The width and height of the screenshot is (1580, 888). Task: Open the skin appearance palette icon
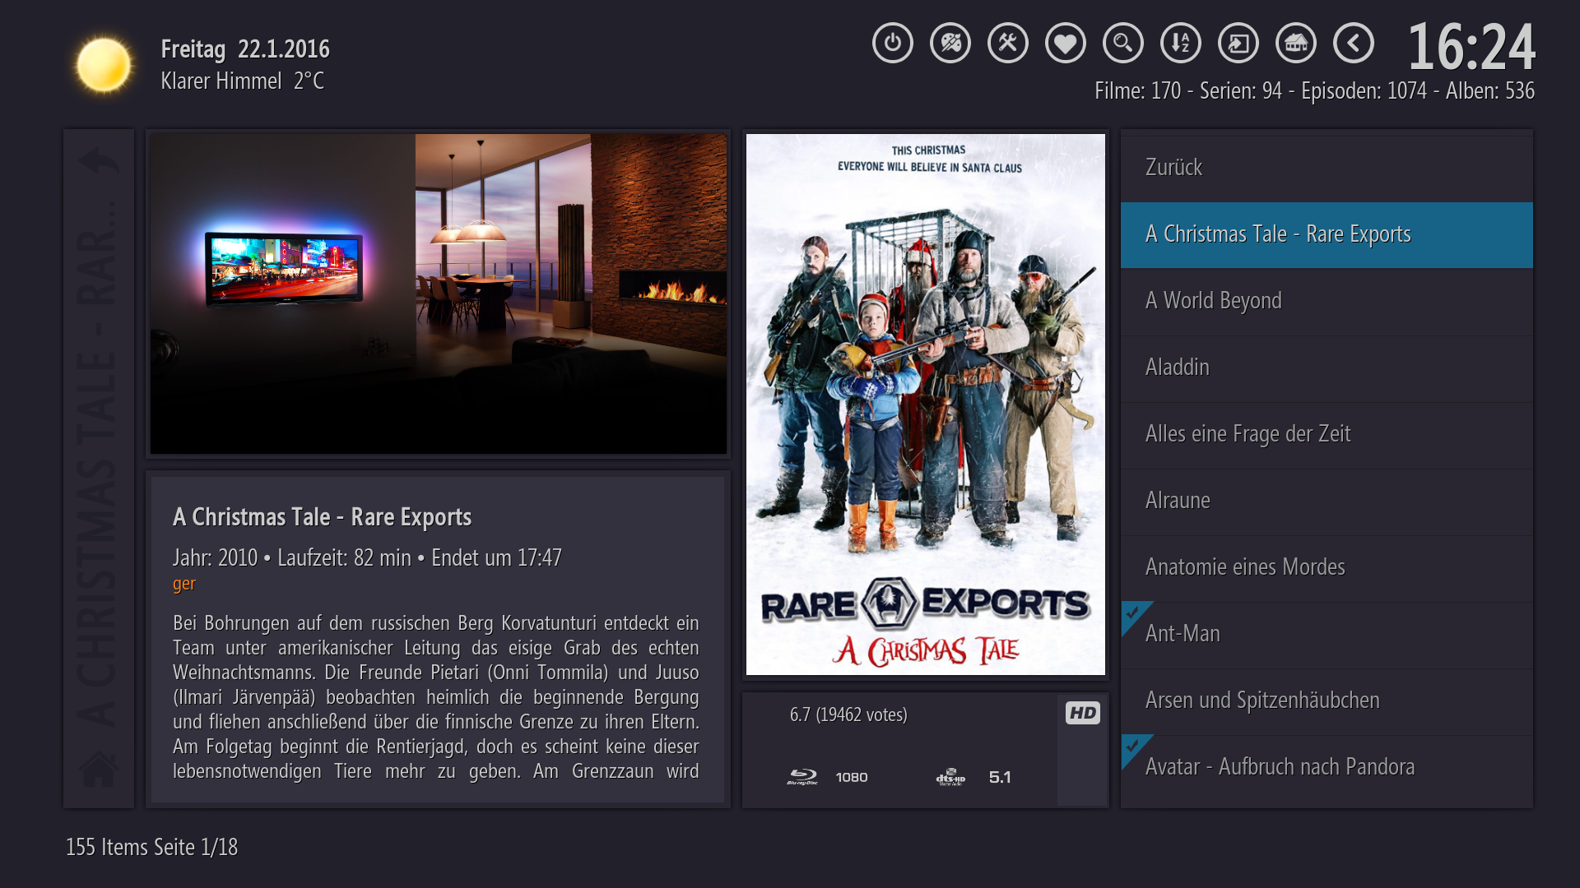pos(950,43)
